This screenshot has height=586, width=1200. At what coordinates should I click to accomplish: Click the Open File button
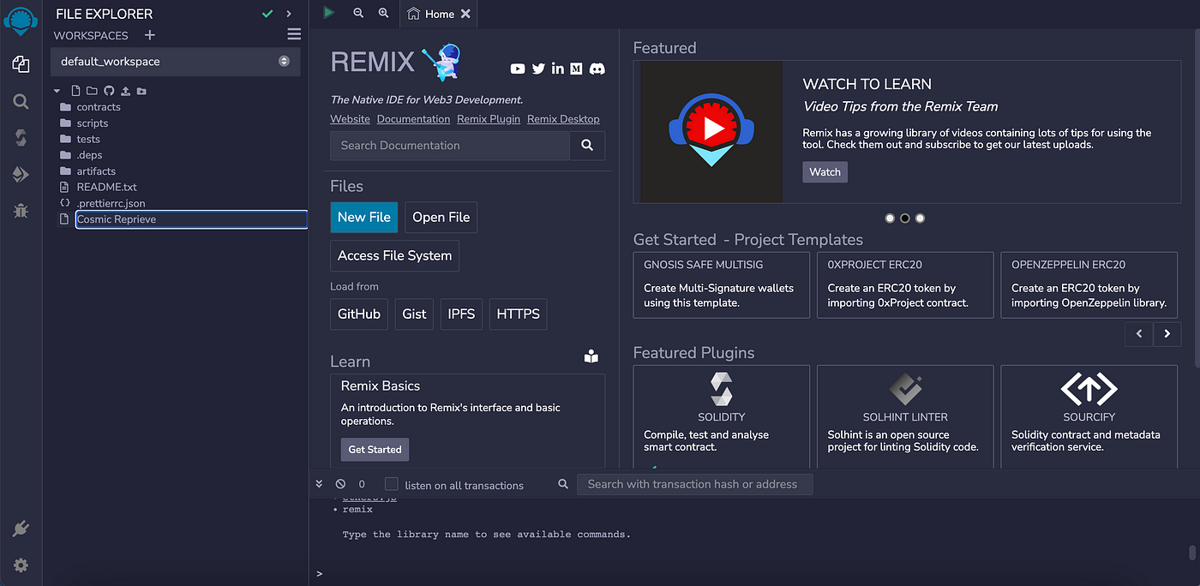pyautogui.click(x=441, y=218)
